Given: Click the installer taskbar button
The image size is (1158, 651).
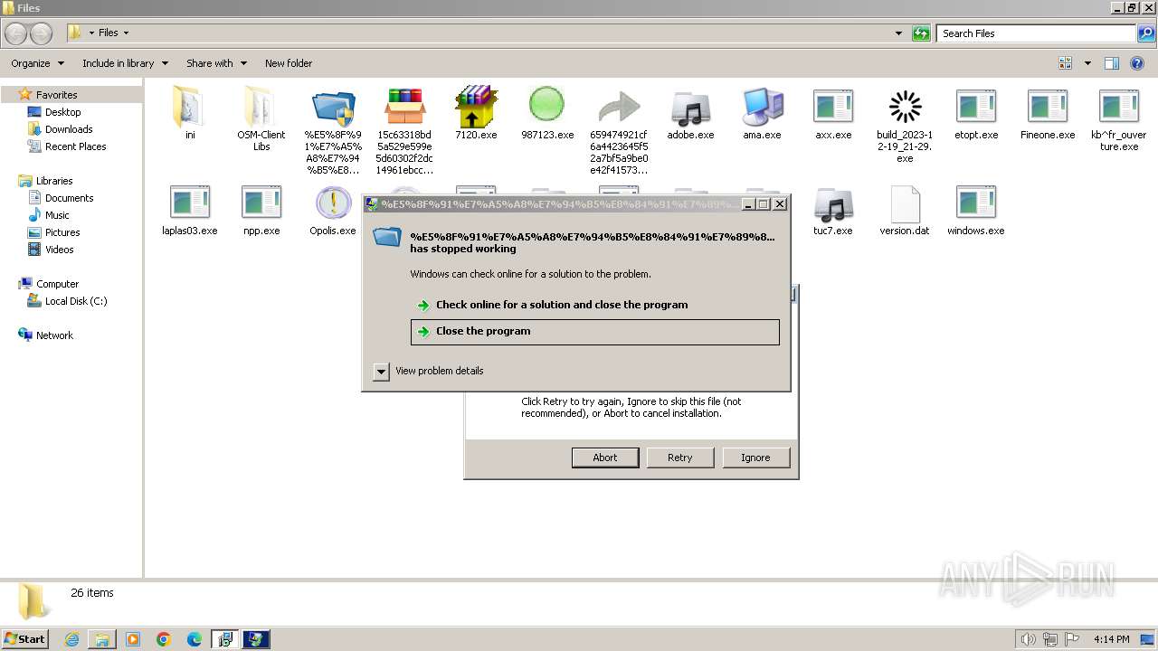Looking at the screenshot, I should tap(225, 639).
